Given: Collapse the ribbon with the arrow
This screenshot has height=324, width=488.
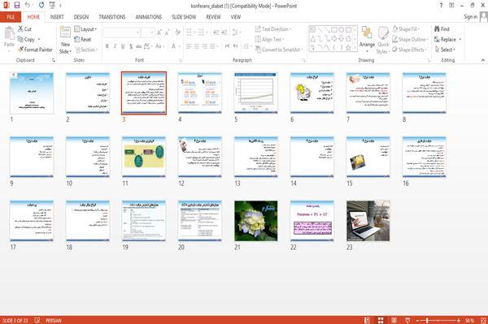Looking at the screenshot, I should (482, 60).
